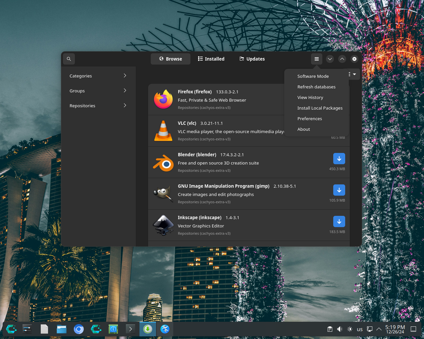The image size is (424, 339).
Task: Open system settings sliders icon in taskbar
Action: (x=27, y=329)
